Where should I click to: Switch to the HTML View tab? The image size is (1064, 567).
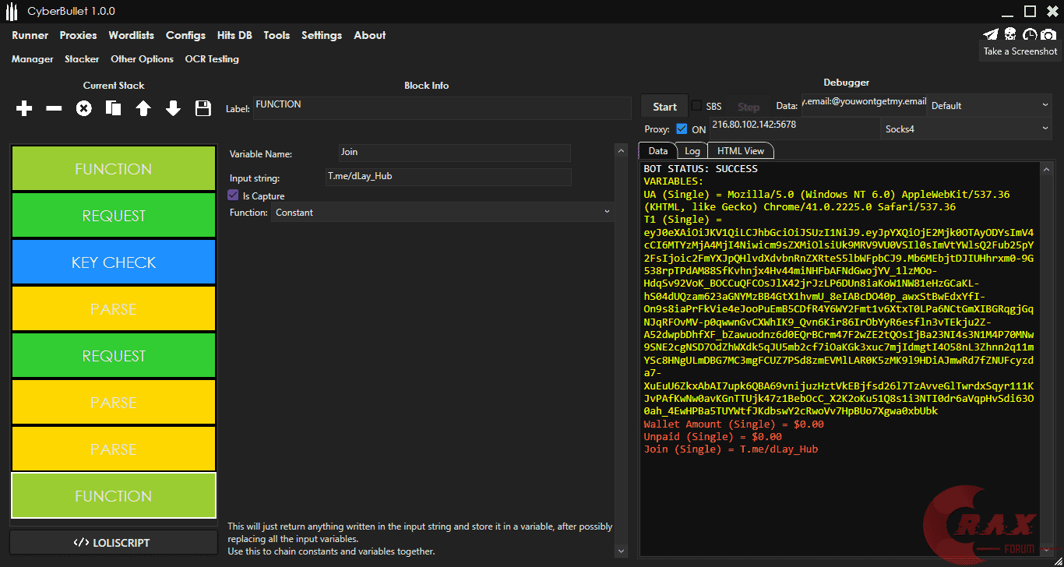pos(740,151)
